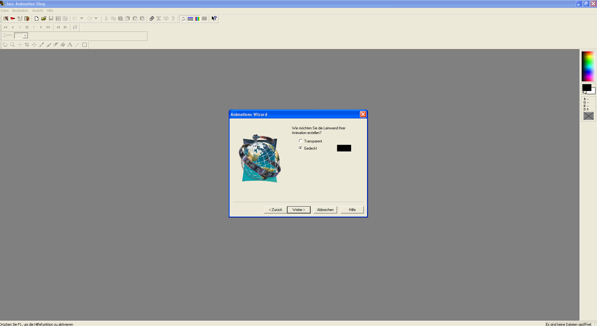The height and width of the screenshot is (326, 597).
Task: Expand the undo history dropdown arrow
Action: tap(82, 19)
